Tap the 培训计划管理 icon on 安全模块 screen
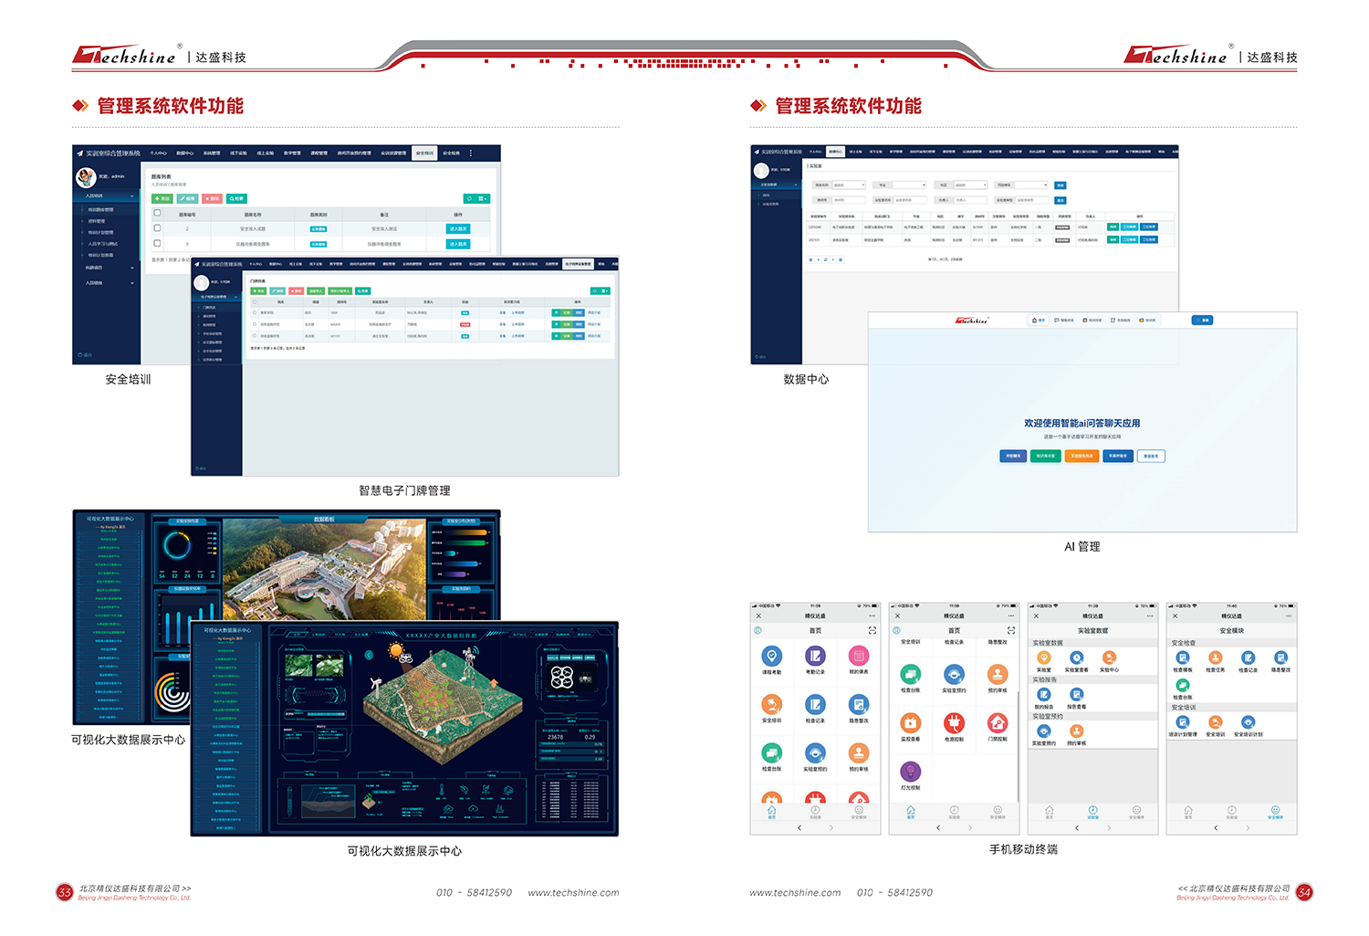 1183,723
